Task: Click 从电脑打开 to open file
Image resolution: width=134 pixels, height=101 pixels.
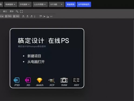Action: pyautogui.click(x=36, y=62)
